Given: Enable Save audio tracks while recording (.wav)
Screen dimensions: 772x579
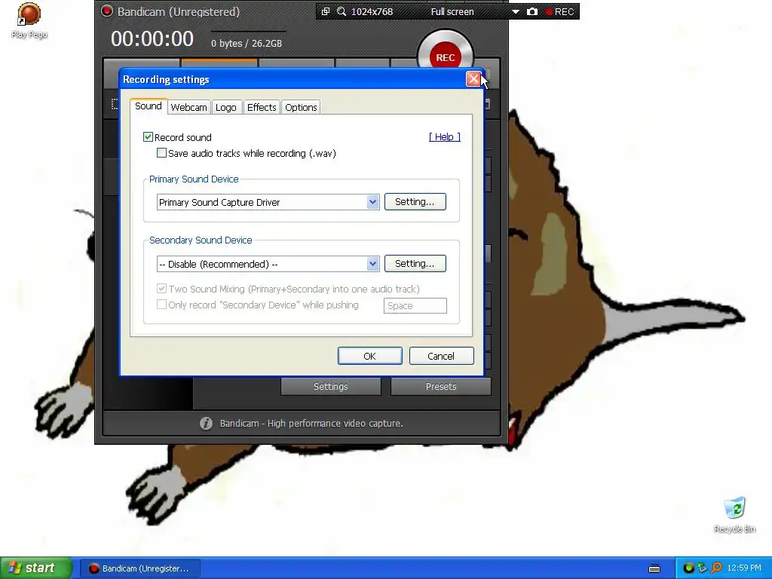Looking at the screenshot, I should [161, 153].
